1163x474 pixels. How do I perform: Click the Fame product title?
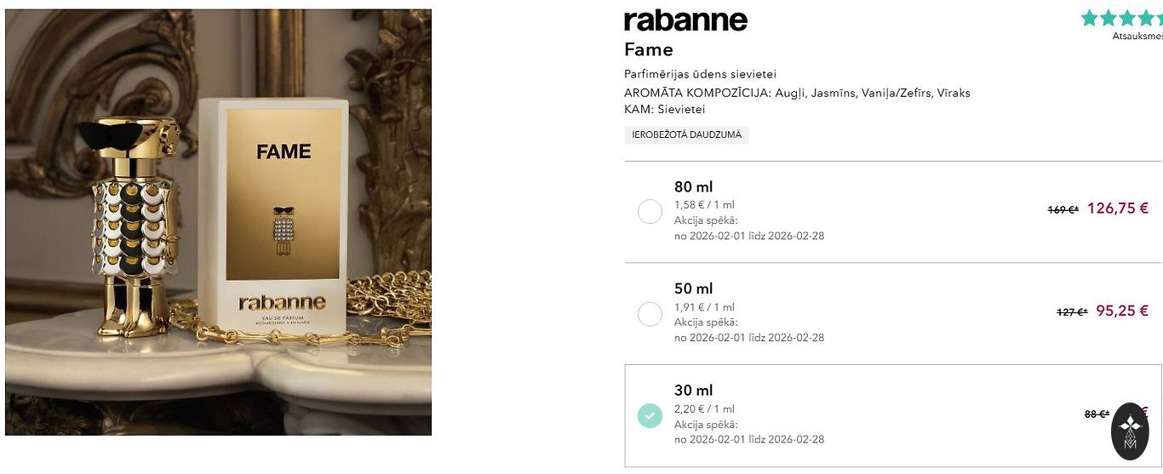pyautogui.click(x=649, y=49)
